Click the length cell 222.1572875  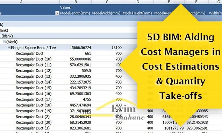pos(80,82)
